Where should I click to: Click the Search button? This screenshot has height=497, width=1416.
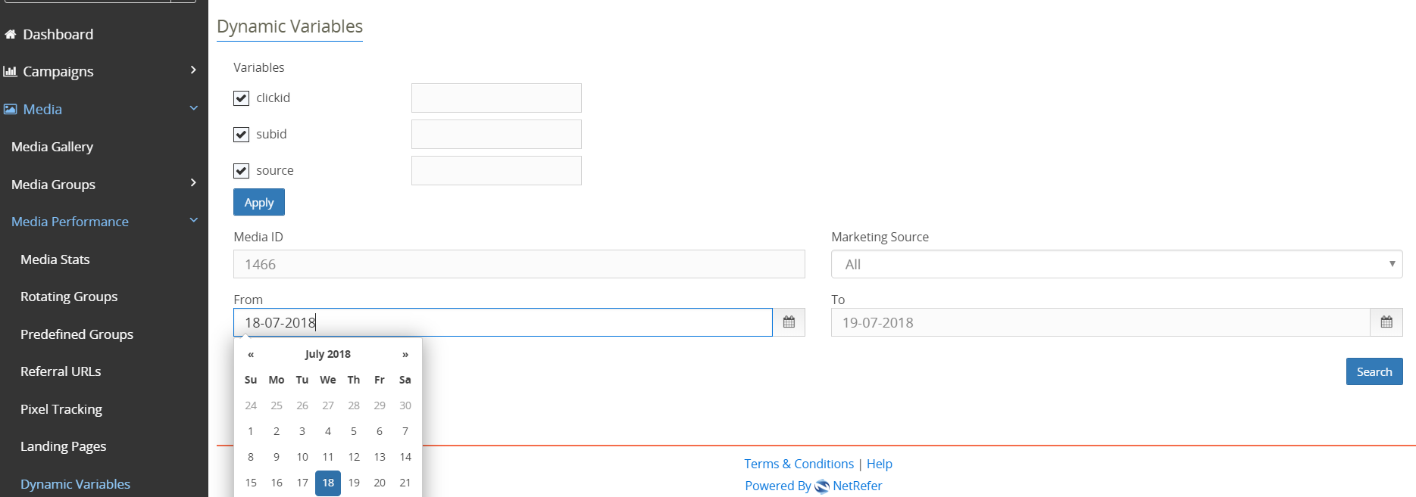1374,371
